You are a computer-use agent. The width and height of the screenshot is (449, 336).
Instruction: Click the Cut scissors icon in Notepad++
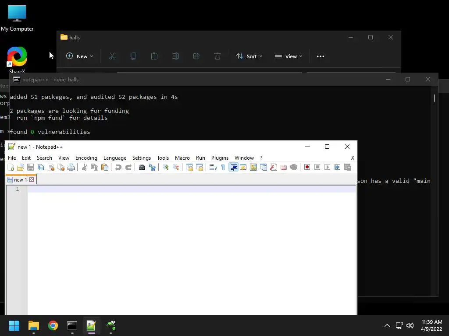click(x=85, y=168)
